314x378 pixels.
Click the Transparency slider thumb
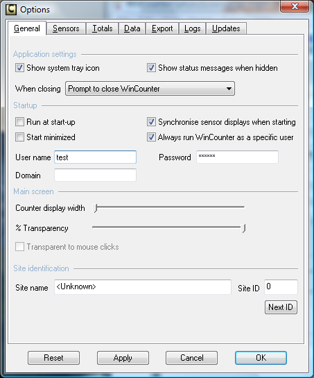coord(243,228)
